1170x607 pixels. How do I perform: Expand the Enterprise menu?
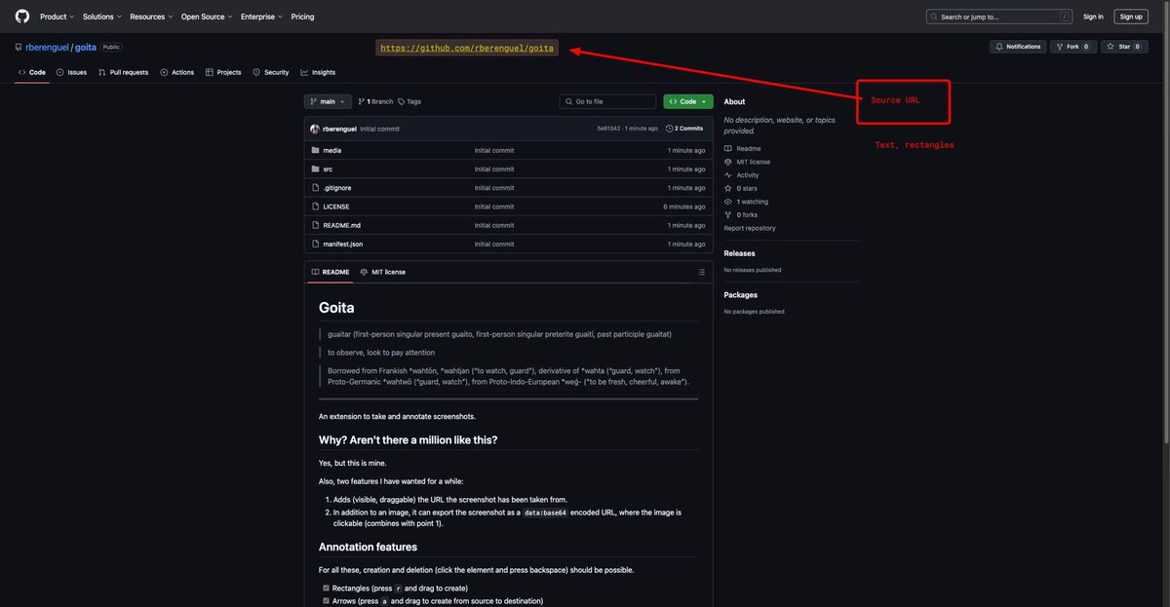coord(261,17)
